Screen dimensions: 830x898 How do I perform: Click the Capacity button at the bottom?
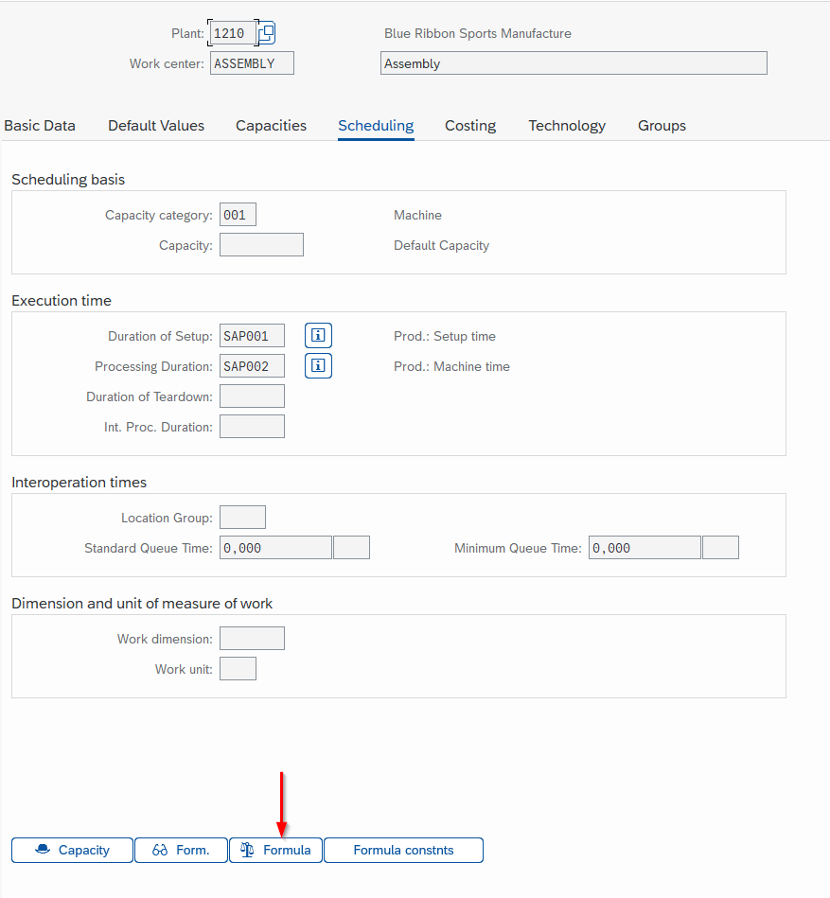(x=72, y=850)
